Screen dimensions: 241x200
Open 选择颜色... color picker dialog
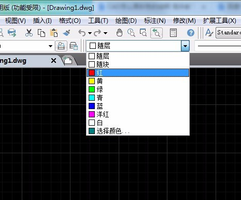point(138,131)
